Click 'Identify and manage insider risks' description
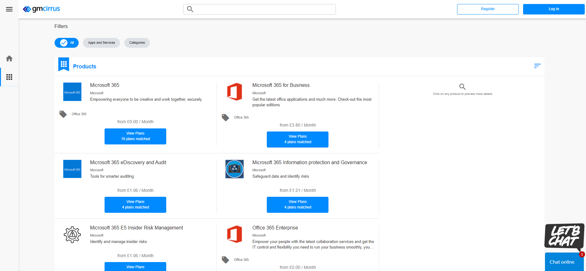 (x=118, y=242)
